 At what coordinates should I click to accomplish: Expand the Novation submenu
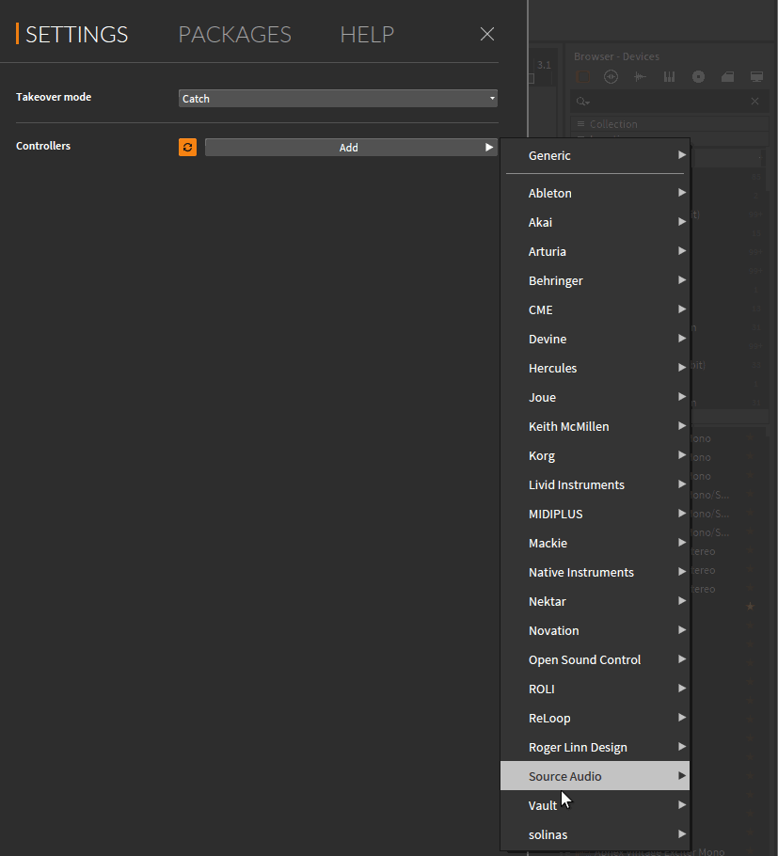coord(595,630)
